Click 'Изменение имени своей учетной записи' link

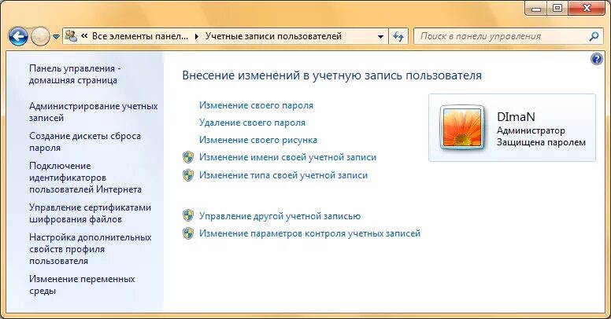click(287, 157)
